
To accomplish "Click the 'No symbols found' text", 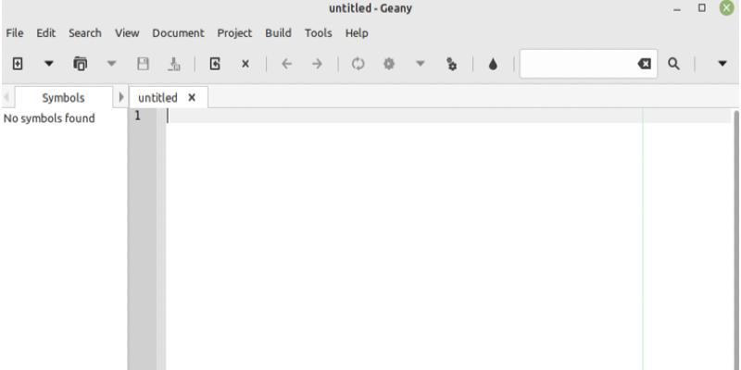I will pos(49,118).
